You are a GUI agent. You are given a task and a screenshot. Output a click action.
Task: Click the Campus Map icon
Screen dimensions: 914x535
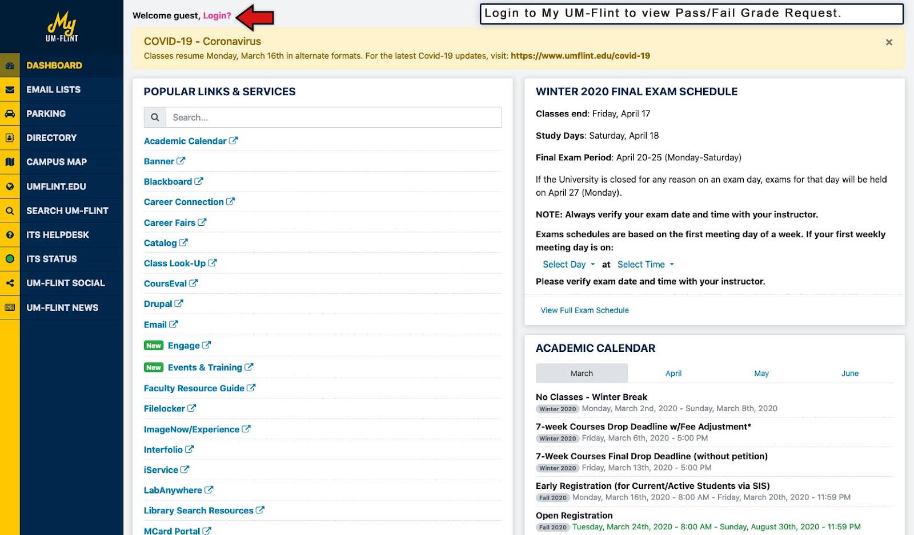click(x=10, y=162)
